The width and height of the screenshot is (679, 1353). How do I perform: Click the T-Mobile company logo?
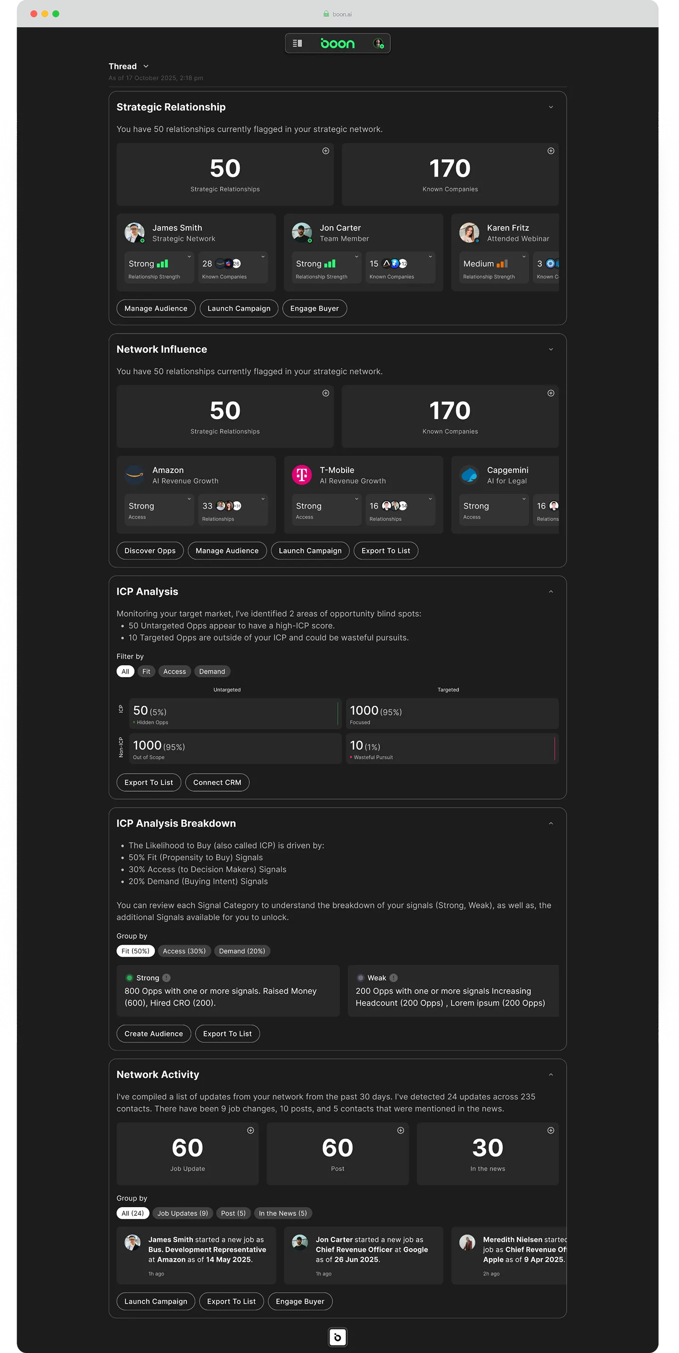(x=302, y=475)
